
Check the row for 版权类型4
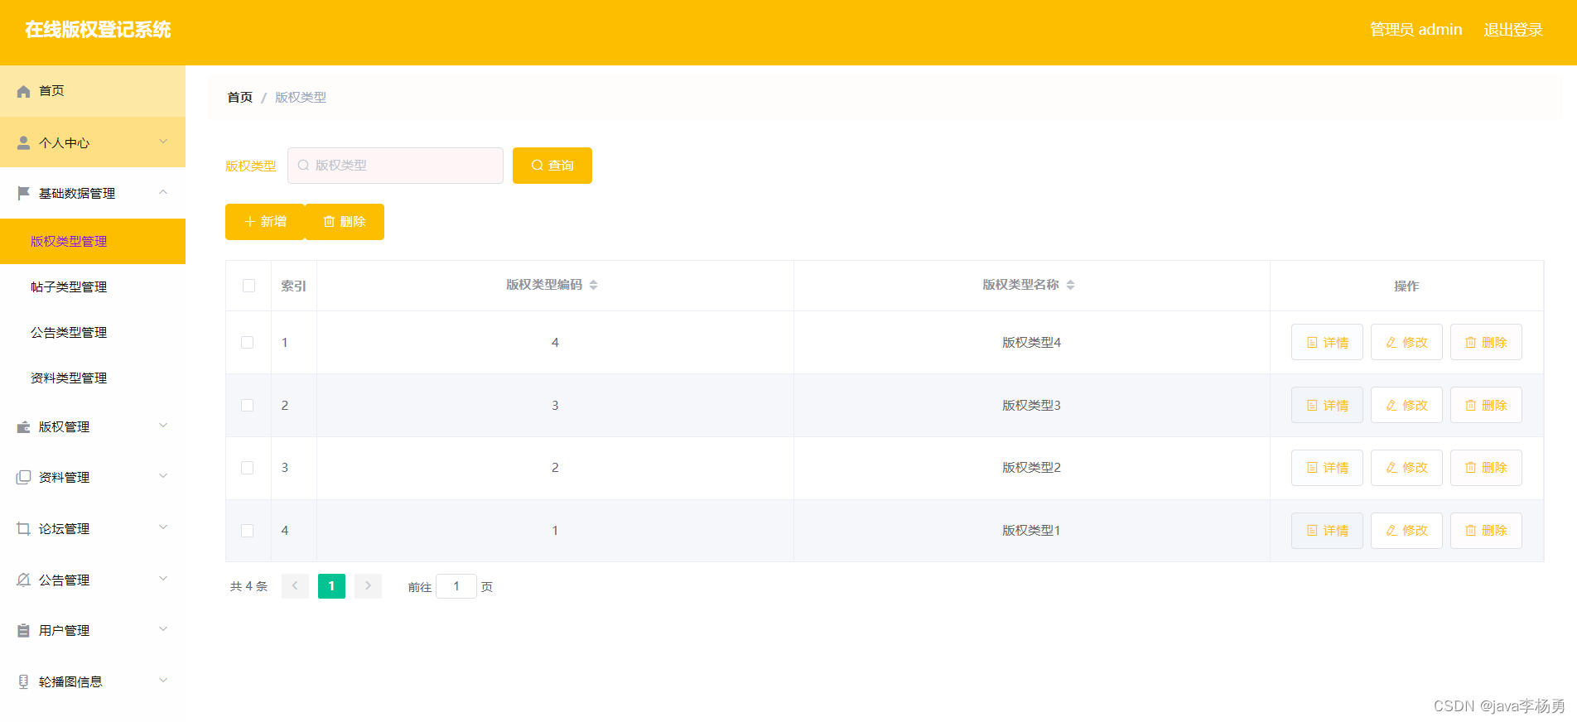click(247, 342)
